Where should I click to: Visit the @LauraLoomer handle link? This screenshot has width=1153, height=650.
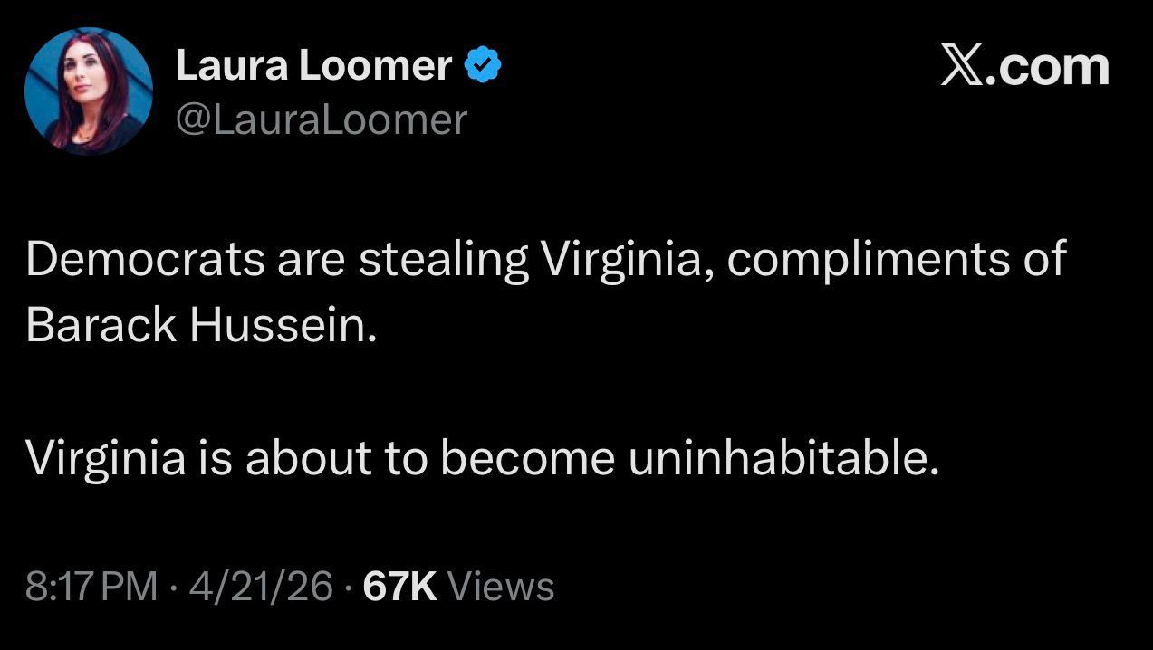click(x=321, y=119)
